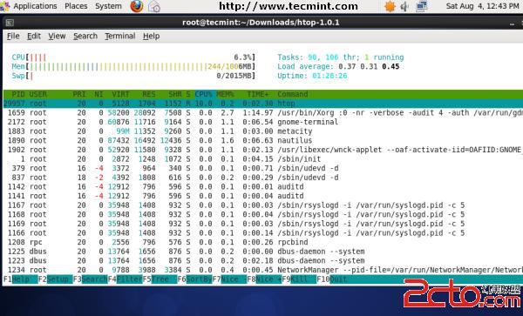523x316 pixels.
Task: Select the metacity process row
Action: [263, 131]
